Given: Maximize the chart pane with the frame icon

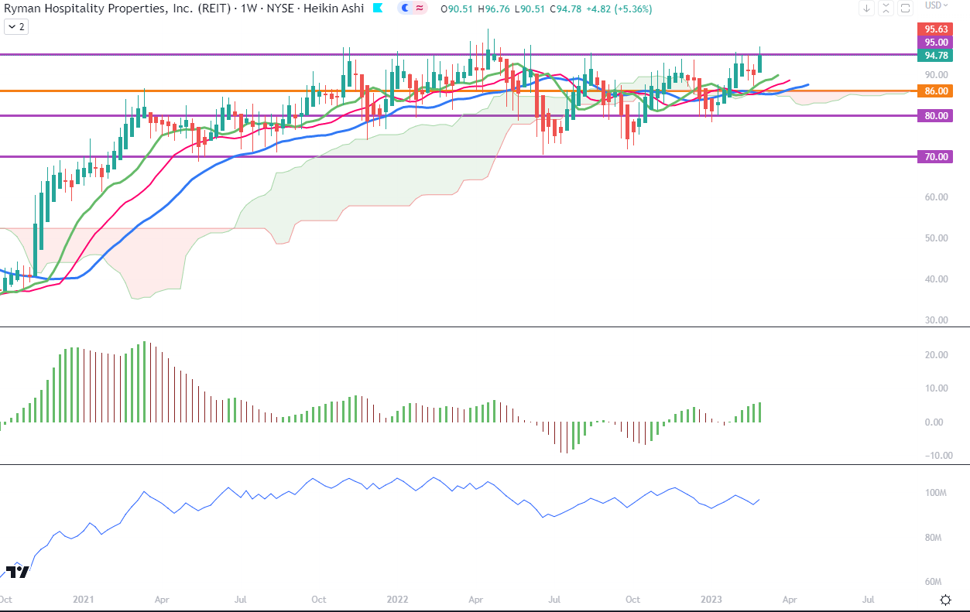Looking at the screenshot, I should click(x=905, y=9).
